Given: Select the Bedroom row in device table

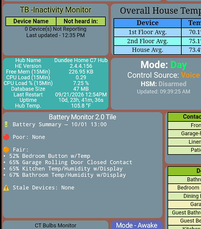Looking at the screenshot, I should pyautogui.click(x=185, y=188).
